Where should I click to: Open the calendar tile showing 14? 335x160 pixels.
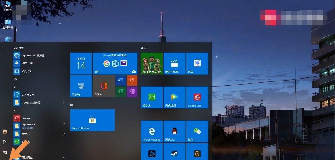[81, 64]
